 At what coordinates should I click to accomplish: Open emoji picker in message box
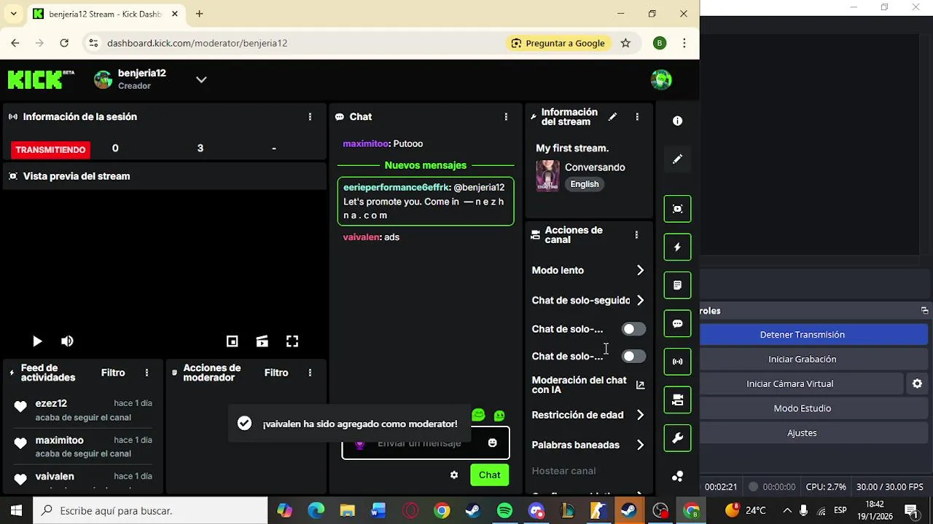(493, 442)
